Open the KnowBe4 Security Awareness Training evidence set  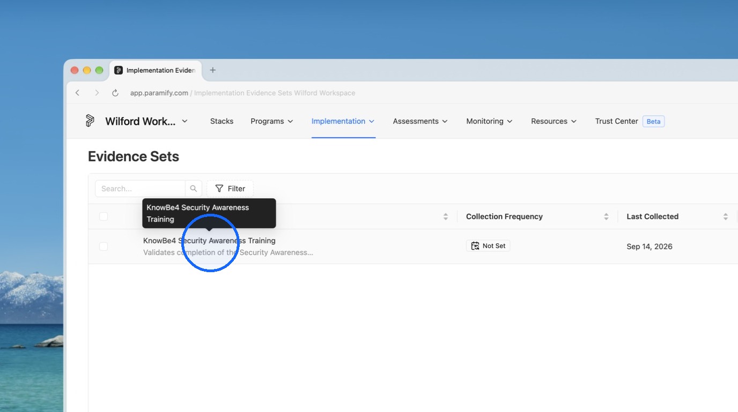point(209,241)
